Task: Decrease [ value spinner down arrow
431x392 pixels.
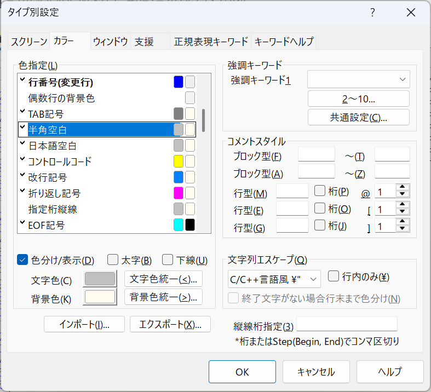Action: coord(403,211)
